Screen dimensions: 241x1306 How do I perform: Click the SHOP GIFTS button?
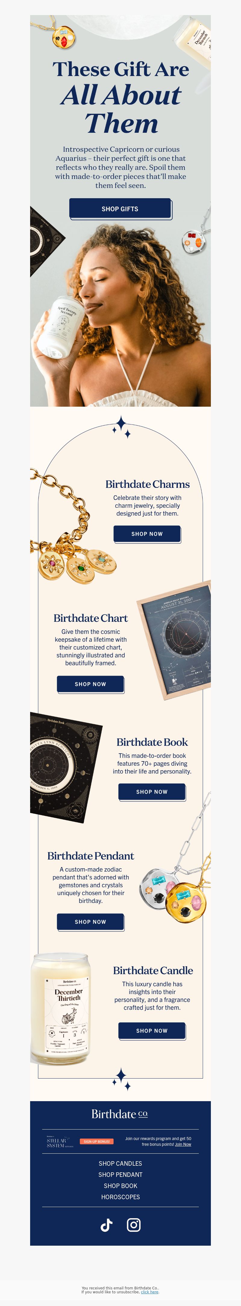coord(120,209)
